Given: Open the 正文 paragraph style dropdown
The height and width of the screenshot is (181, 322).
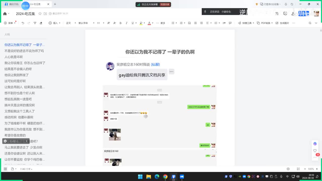Looking at the screenshot, I should pyautogui.click(x=71, y=23).
